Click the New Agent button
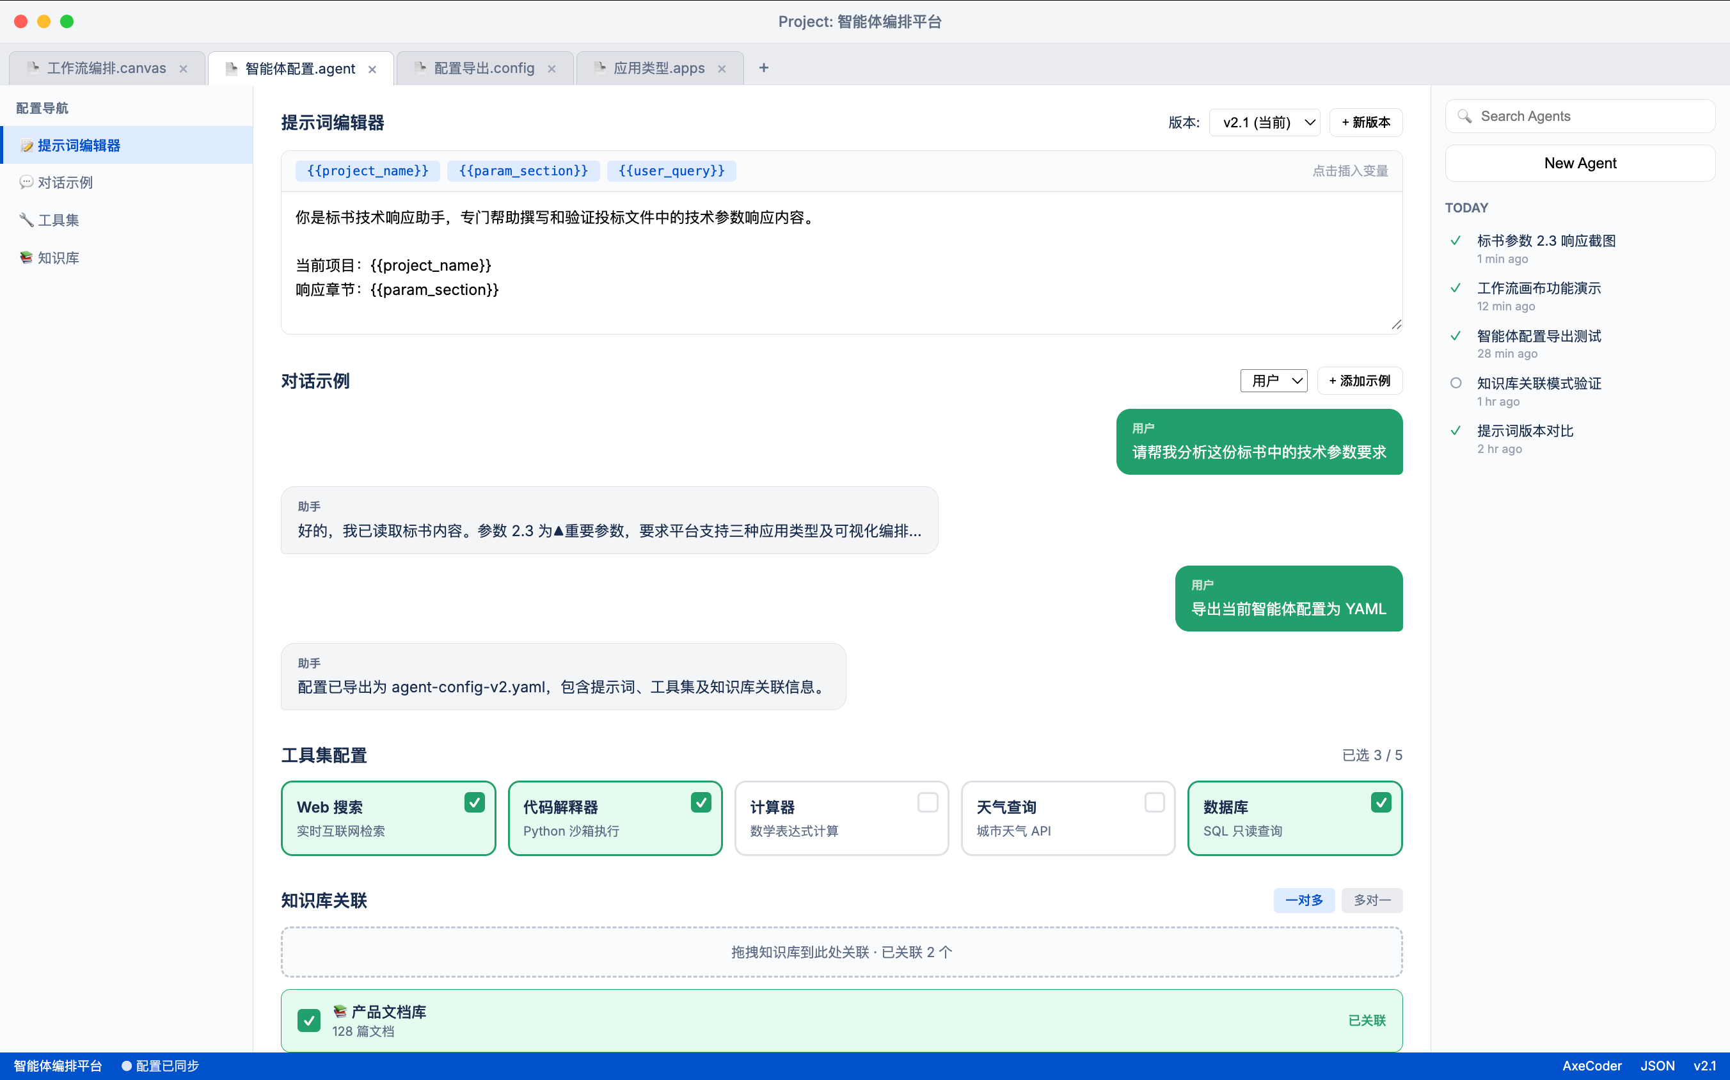 click(x=1580, y=163)
